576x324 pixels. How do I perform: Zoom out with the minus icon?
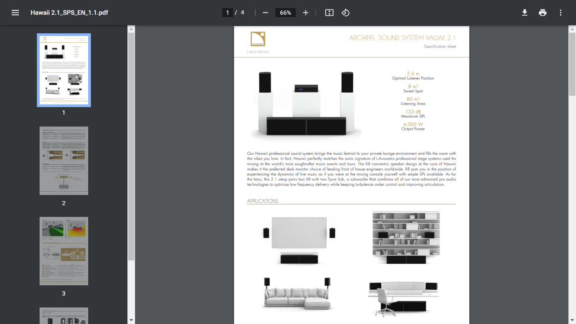tap(265, 13)
